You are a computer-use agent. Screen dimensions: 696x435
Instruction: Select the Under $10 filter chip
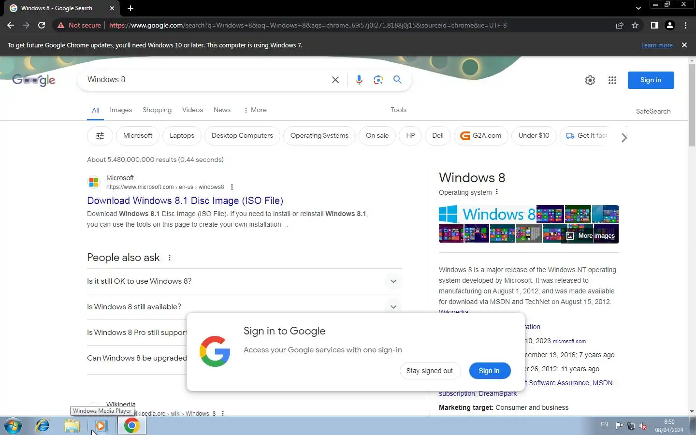[x=534, y=136]
